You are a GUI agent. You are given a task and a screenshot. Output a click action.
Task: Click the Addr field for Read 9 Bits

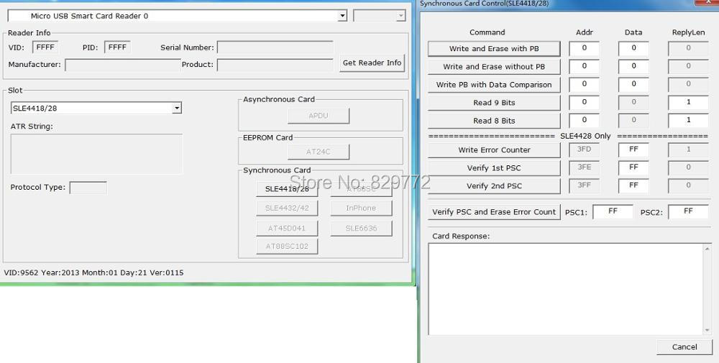(x=584, y=102)
